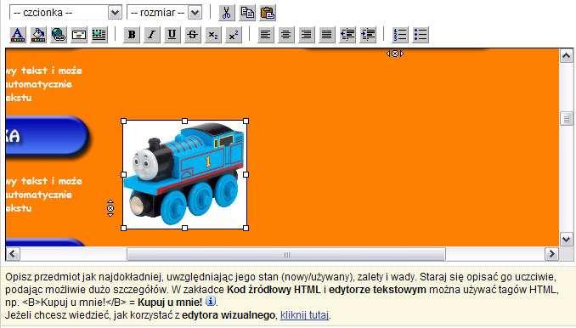Toggle strikethrough formatting
This screenshot has height=328, width=576.
coord(193,35)
